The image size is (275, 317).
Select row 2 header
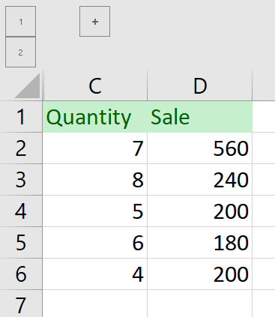(21, 148)
